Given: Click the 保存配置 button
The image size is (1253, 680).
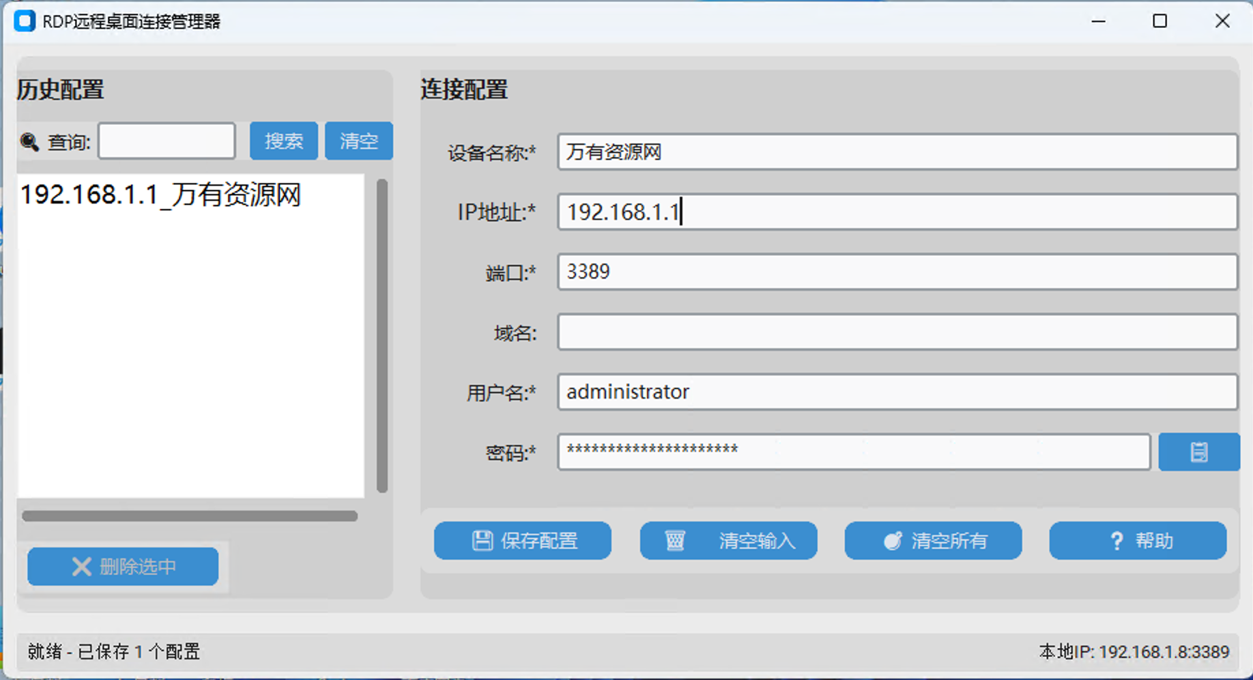Looking at the screenshot, I should [x=522, y=541].
